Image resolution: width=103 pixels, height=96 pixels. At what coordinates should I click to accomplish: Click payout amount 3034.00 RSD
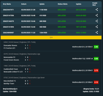81,15
